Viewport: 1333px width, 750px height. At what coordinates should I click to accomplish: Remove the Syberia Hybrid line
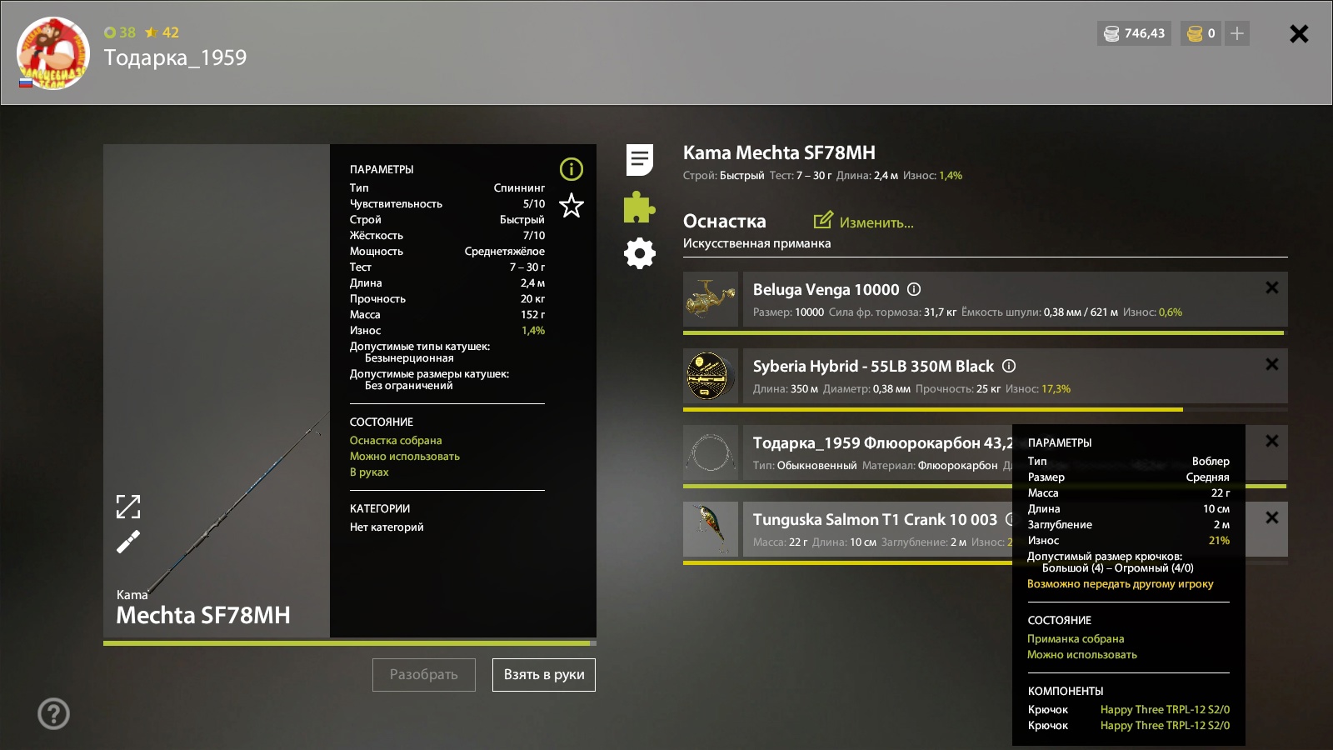point(1272,364)
